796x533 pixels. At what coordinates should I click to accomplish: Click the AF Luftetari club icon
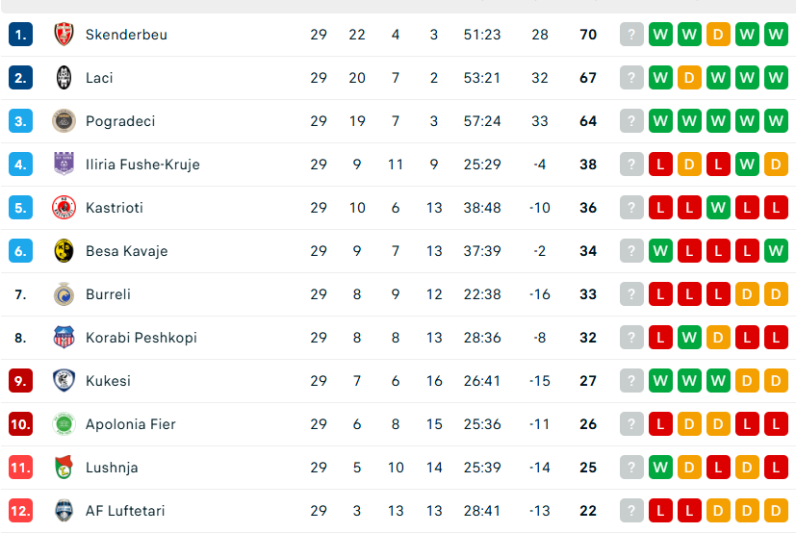(x=64, y=511)
